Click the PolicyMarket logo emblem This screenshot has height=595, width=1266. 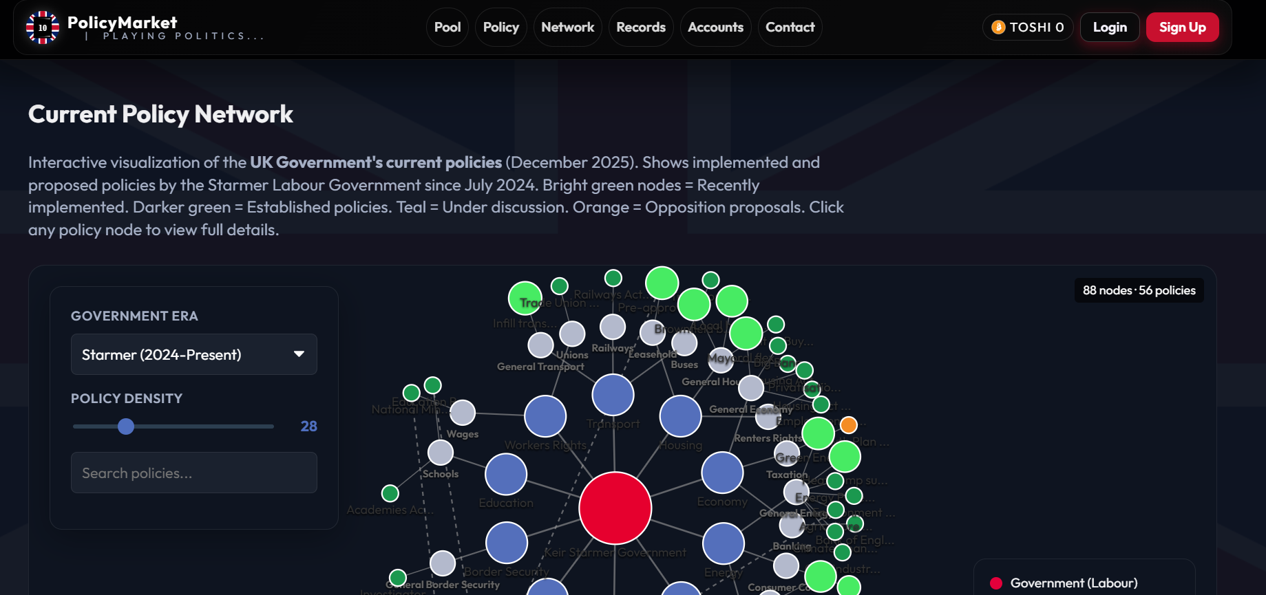(x=43, y=28)
